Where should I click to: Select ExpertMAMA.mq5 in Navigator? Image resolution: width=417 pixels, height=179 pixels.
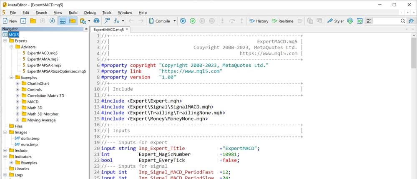pyautogui.click(x=43, y=59)
